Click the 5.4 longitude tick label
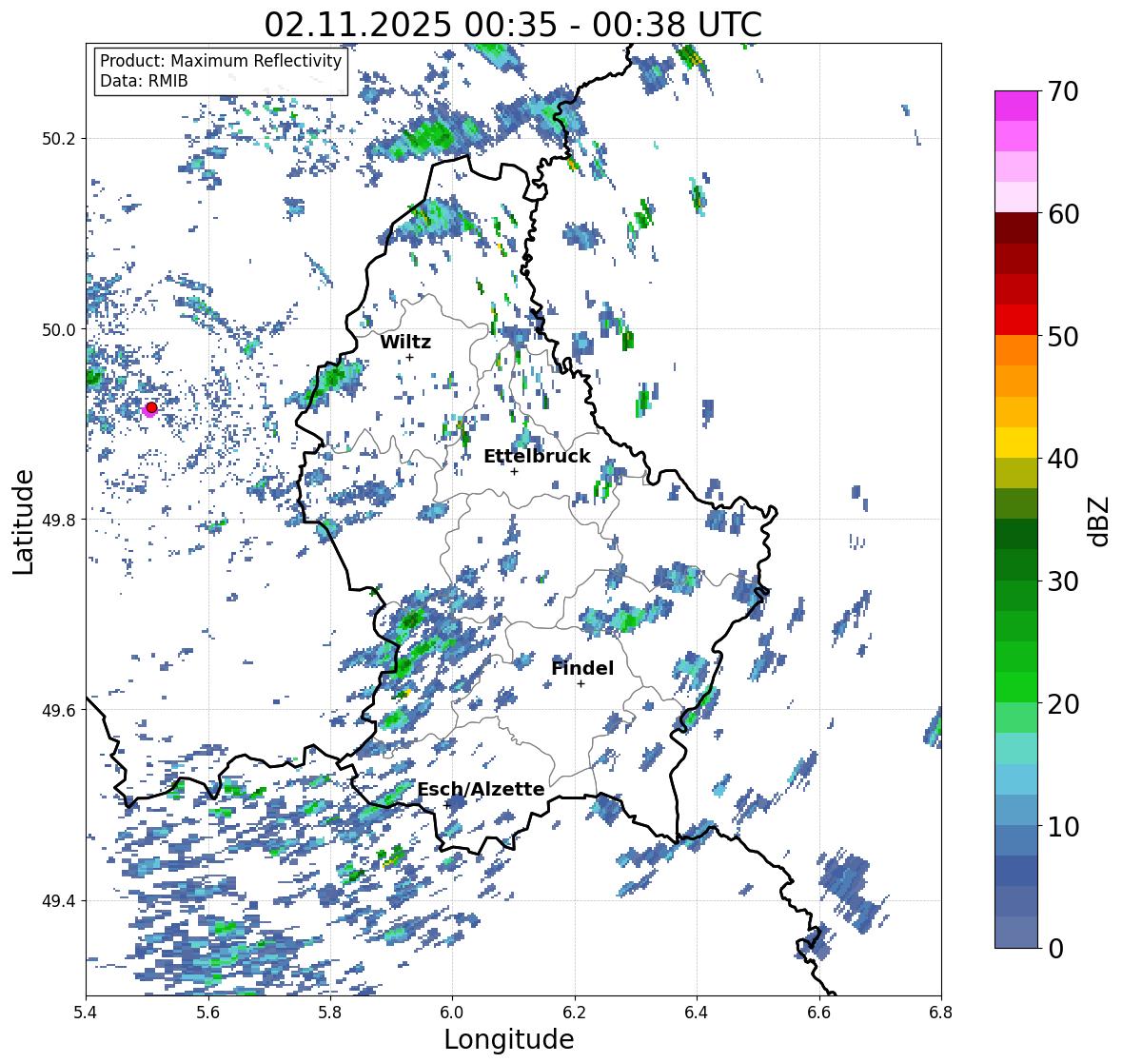This screenshot has width=1122, height=1063. pyautogui.click(x=86, y=1012)
